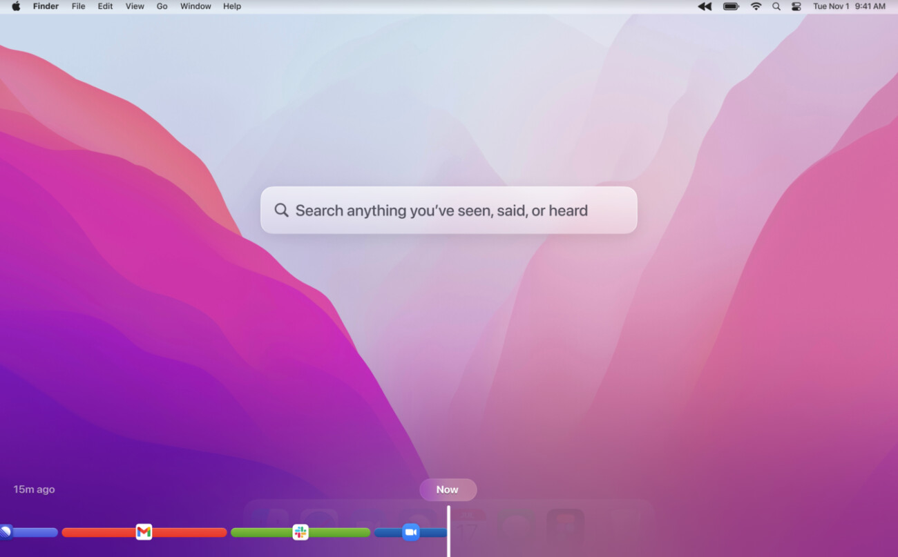Select the Slack icon on the timeline
The width and height of the screenshot is (898, 557).
pos(300,531)
